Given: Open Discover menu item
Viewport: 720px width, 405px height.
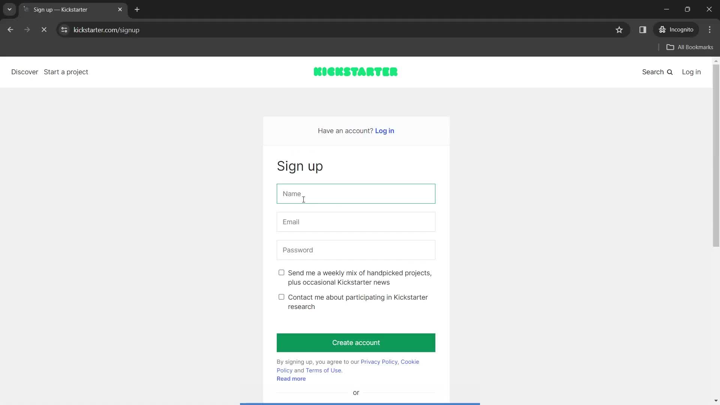Looking at the screenshot, I should coord(24,72).
